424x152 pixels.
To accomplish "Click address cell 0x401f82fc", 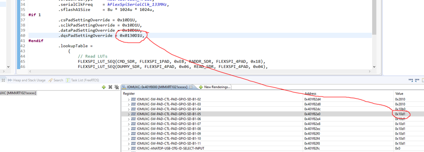I will click(313, 149).
